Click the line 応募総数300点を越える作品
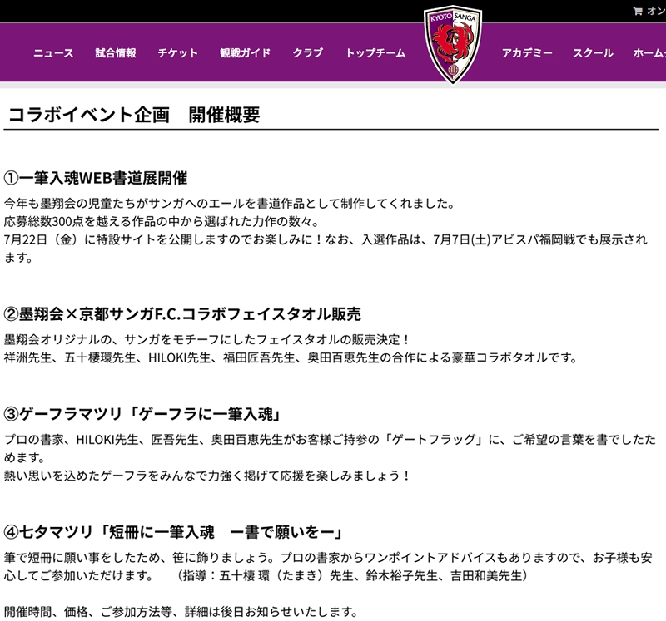This screenshot has width=666, height=621. click(x=162, y=221)
